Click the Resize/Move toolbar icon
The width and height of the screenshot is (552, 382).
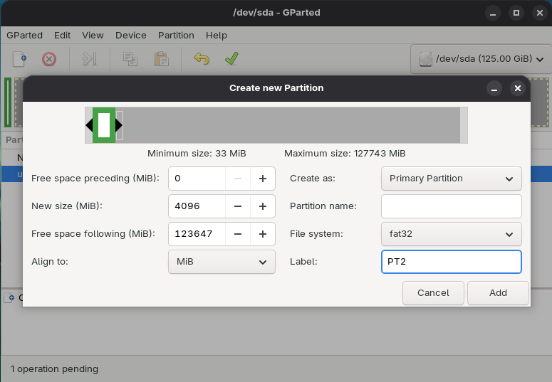point(89,59)
